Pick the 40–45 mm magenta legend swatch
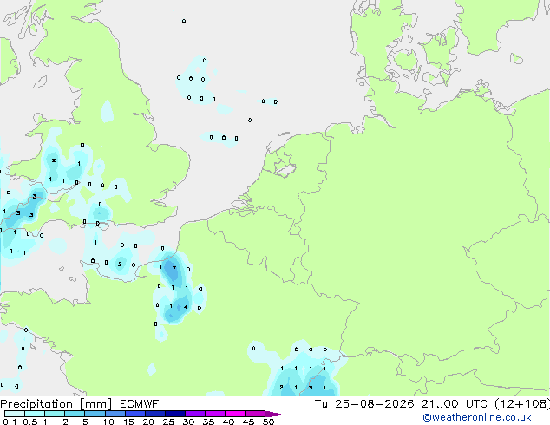This screenshot has height=425, width=550. [x=235, y=414]
